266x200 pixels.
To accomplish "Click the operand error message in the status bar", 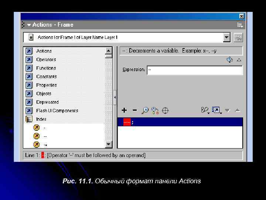I will tap(96, 155).
